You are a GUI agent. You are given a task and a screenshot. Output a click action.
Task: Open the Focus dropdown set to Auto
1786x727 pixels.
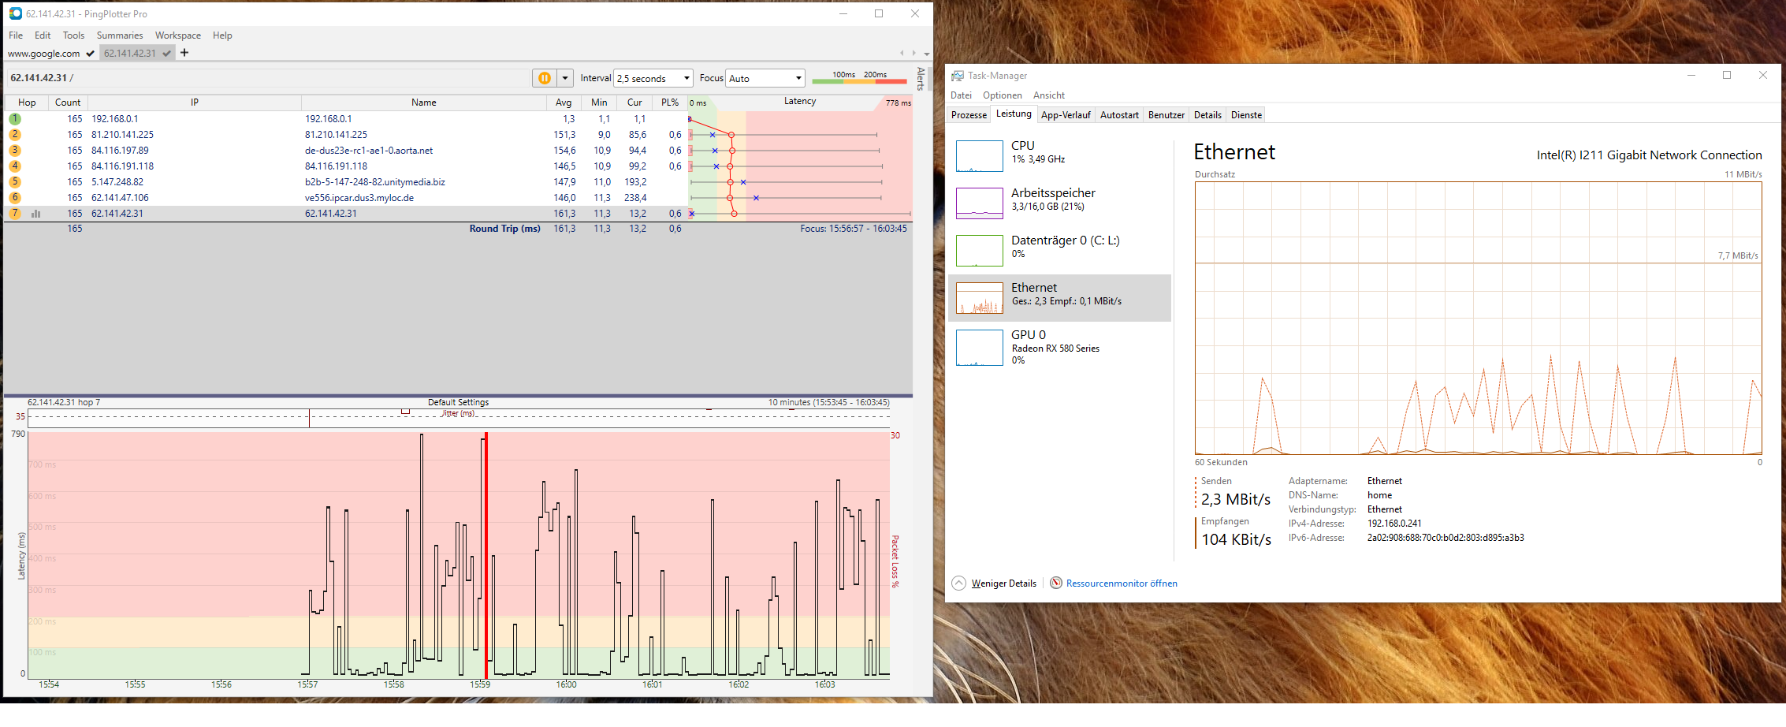765,78
